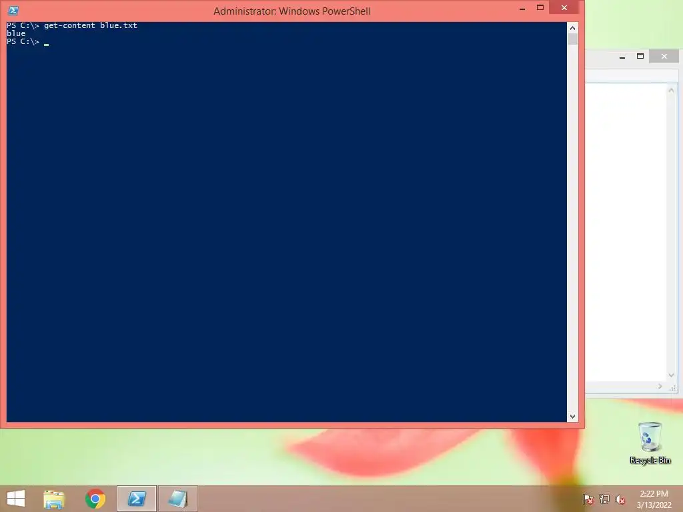Click background window scroll down arrow
The height and width of the screenshot is (512, 683).
(671, 375)
